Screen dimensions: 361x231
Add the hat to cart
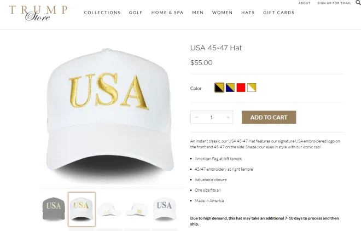pos(269,117)
